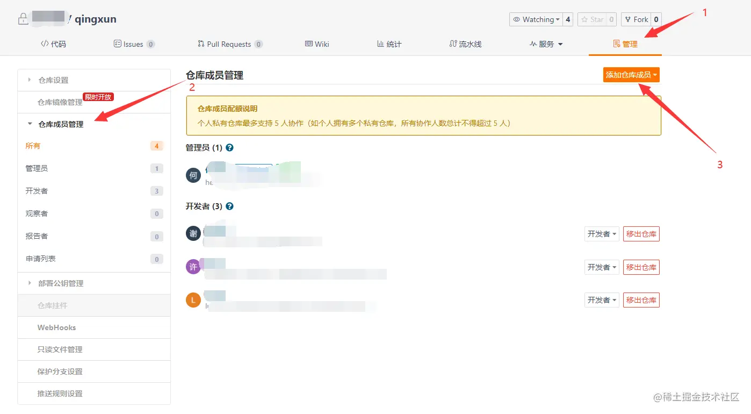Expand the 仓库设置 sidebar section
Viewport: 751px width, 414px height.
click(x=53, y=80)
